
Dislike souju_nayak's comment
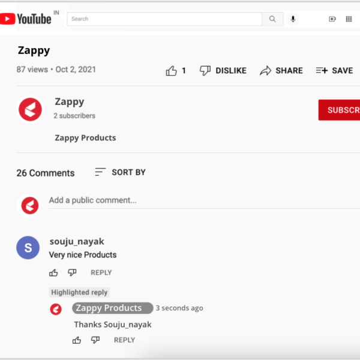[72, 272]
